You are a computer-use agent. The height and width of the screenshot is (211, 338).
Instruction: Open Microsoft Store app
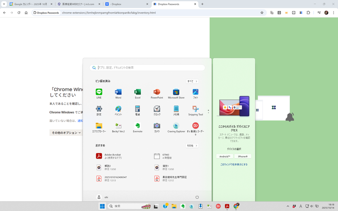[176, 94]
